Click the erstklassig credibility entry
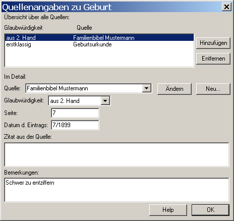This screenshot has width=234, height=221. (19, 44)
